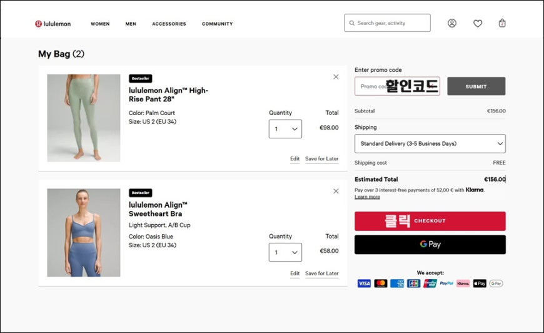Click Save for Later on High-Rise Pant

[x=321, y=159]
